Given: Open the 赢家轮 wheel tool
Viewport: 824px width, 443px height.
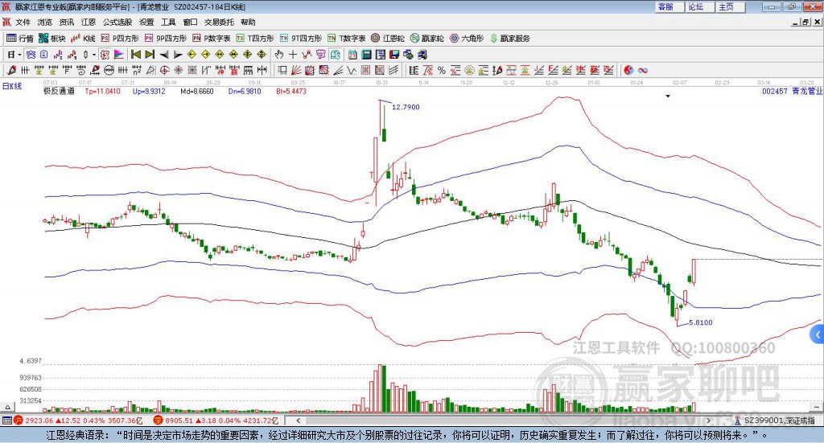Looking at the screenshot, I should (426, 39).
